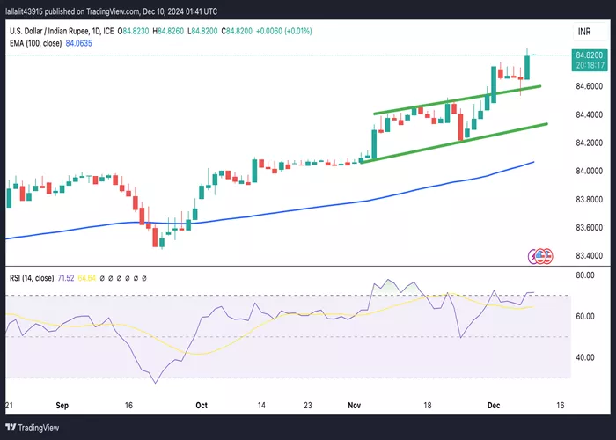Click the U.S. Dollar / Indian Rupee symbol title
The height and width of the screenshot is (440, 616).
(48, 31)
